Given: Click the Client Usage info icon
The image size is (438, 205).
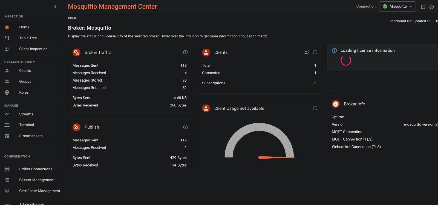Looking at the screenshot, I should pos(315,108).
